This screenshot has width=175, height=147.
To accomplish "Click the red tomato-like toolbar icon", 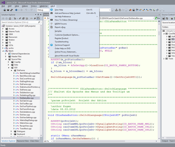I will (x=130, y=10).
